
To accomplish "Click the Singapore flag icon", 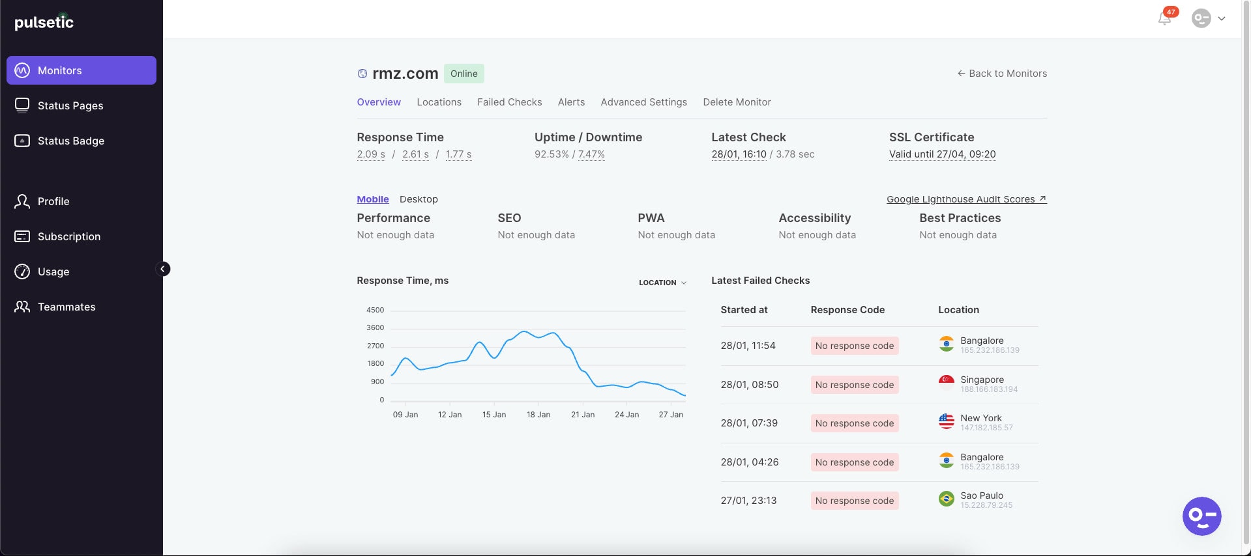I will click(x=947, y=383).
